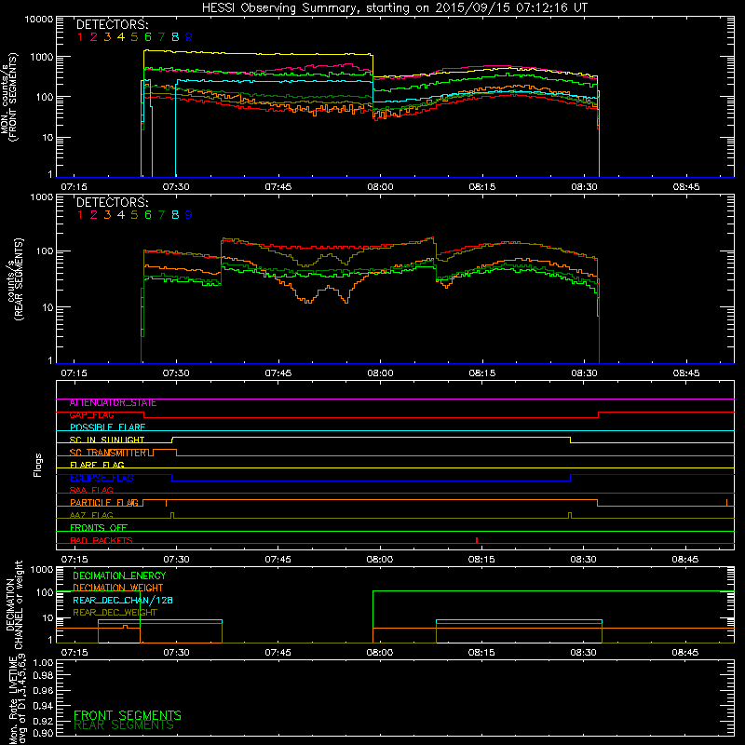Select the SC_TRANSMITTER flag label
Screen dimensions: 745x745
(108, 453)
